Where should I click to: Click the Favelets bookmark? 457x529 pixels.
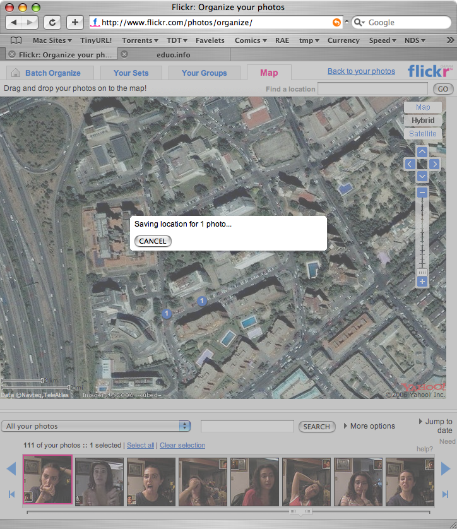[210, 40]
